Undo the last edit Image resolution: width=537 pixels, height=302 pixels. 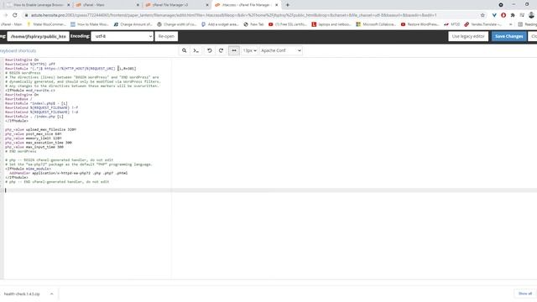[x=210, y=50]
